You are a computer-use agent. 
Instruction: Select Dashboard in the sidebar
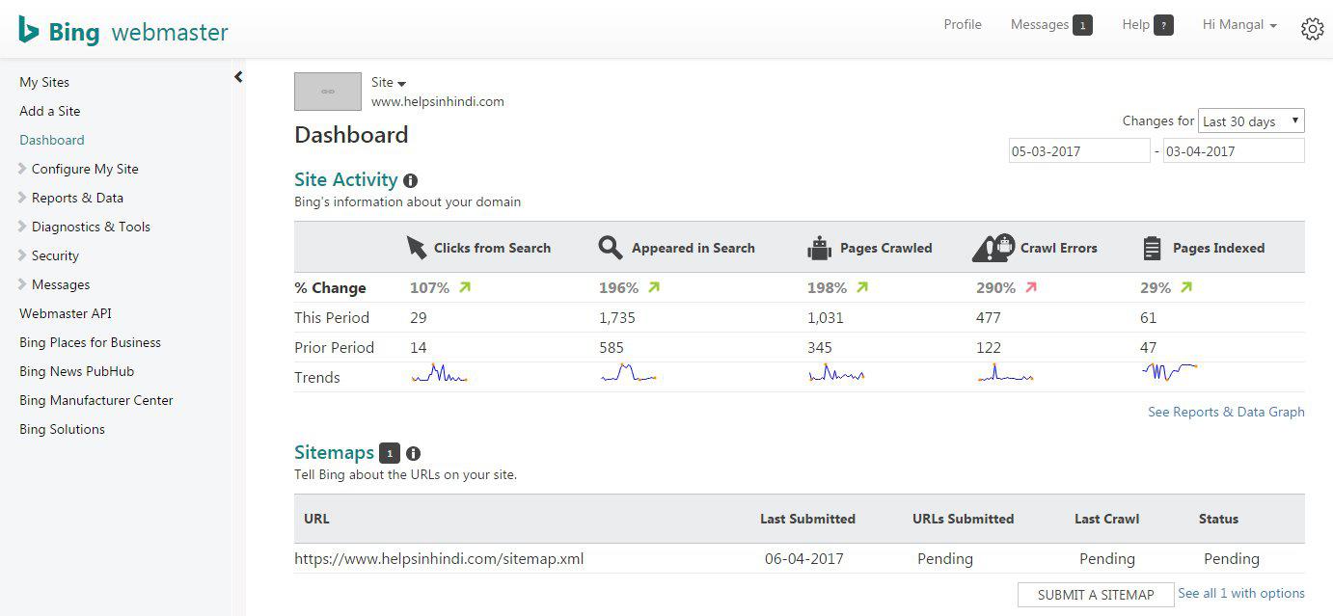click(52, 140)
